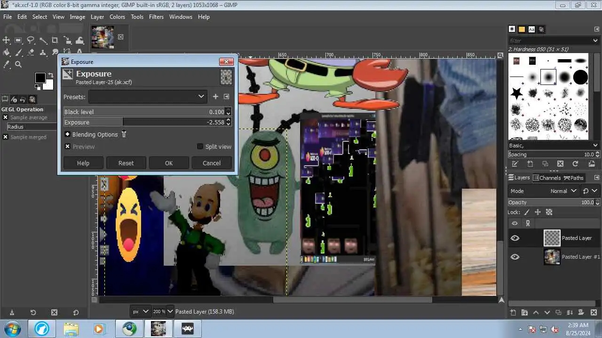Reset colors to default black and white
Viewport: 602px width, 338px height.
38,87
